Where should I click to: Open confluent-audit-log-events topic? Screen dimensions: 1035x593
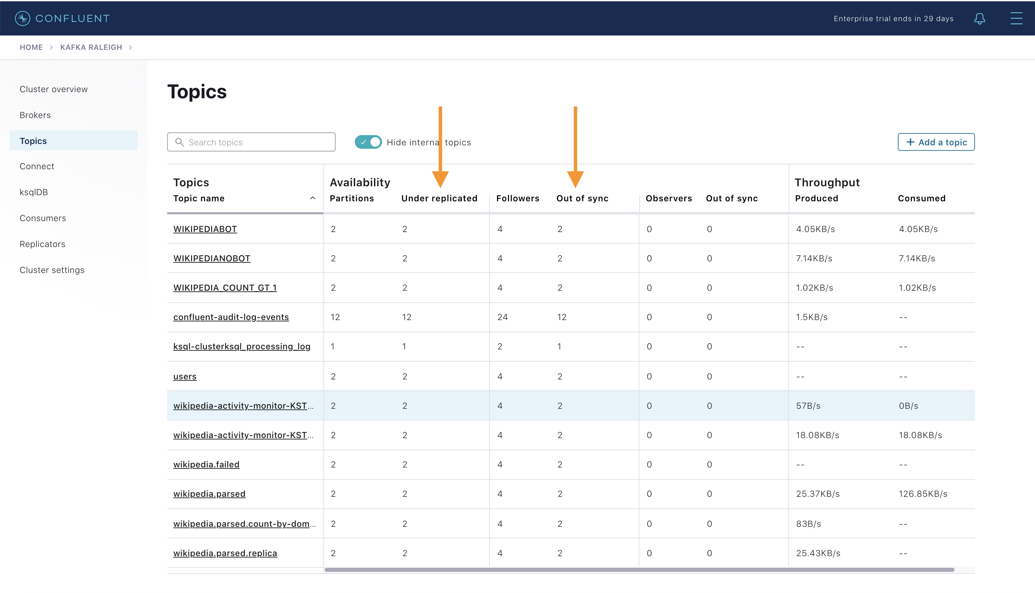tap(231, 317)
